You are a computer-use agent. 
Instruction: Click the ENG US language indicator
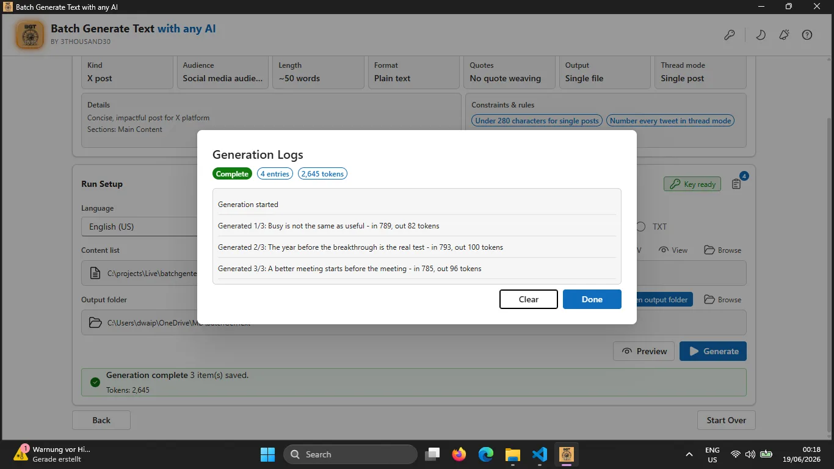coord(712,454)
